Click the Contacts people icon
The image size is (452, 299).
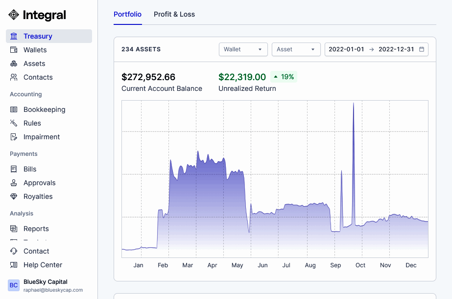(x=14, y=77)
